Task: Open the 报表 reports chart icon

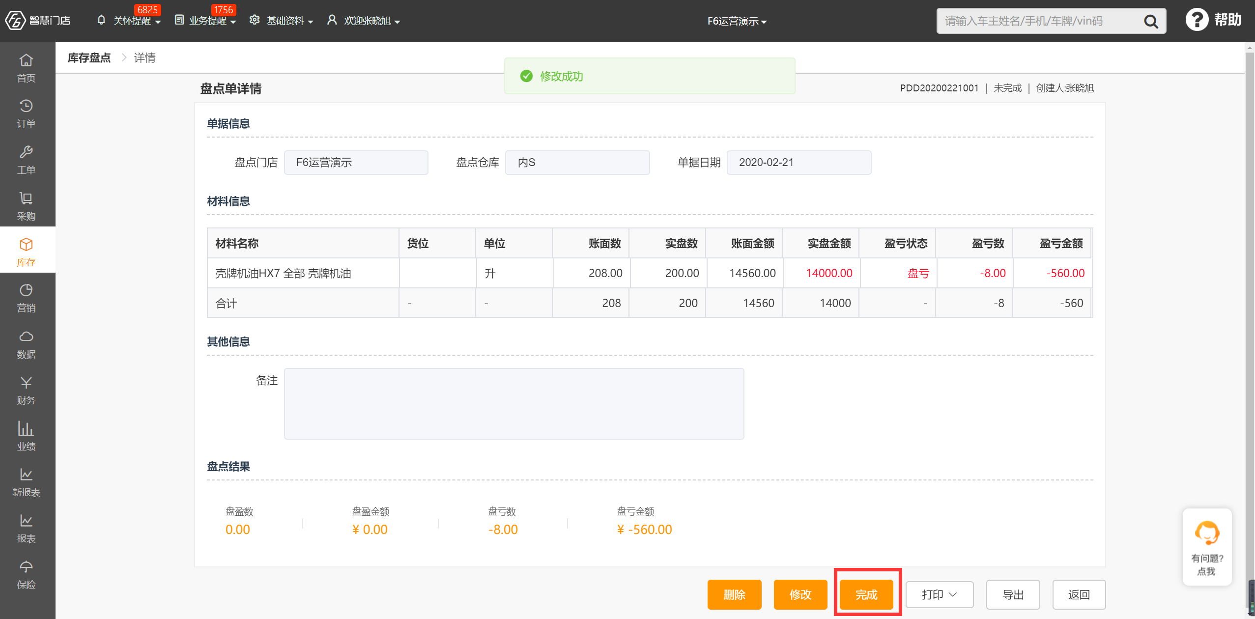Action: pyautogui.click(x=26, y=521)
